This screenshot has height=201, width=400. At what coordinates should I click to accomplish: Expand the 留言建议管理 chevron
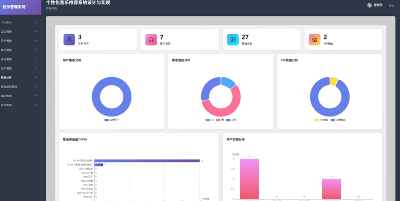pyautogui.click(x=36, y=87)
